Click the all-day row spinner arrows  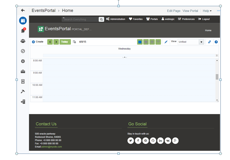click(217, 55)
